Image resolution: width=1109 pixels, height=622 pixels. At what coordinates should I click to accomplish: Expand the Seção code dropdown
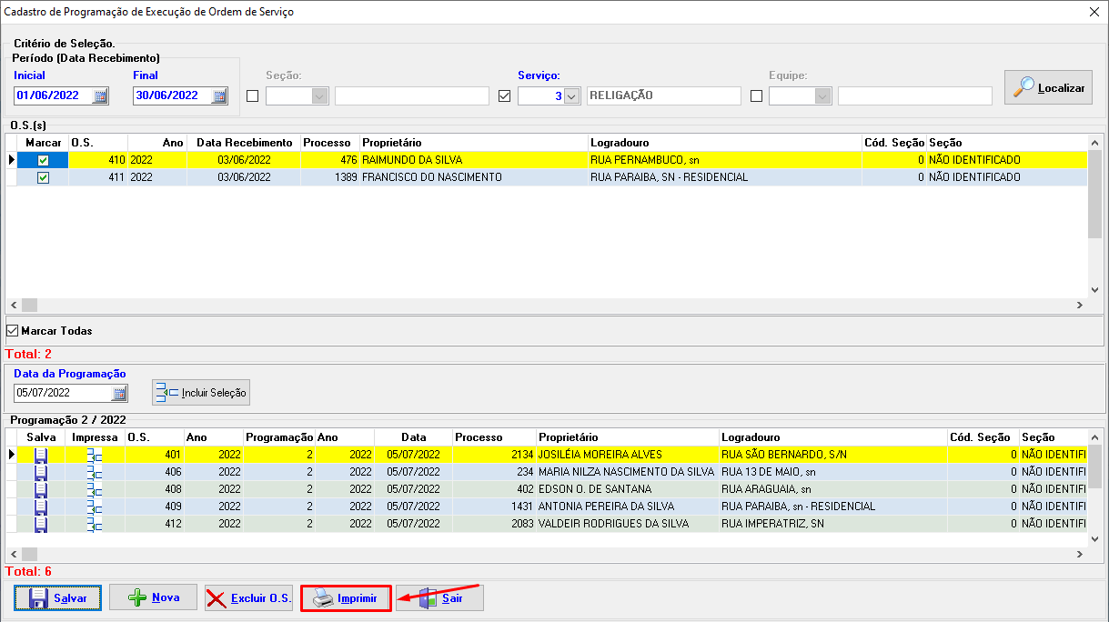point(319,95)
